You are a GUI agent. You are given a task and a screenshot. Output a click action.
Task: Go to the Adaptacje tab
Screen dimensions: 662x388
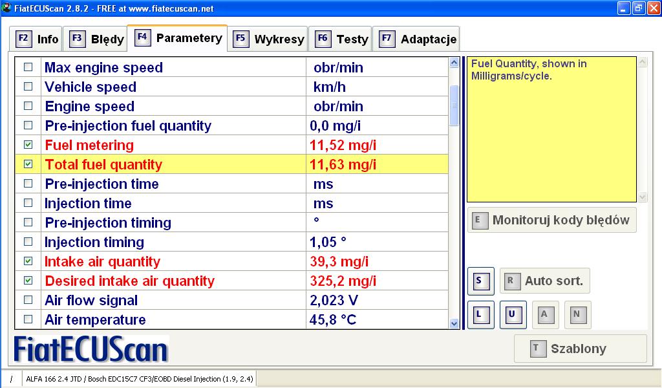418,39
